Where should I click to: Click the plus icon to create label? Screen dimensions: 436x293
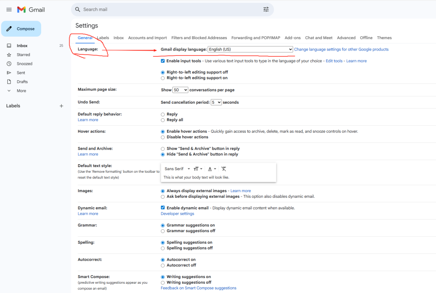click(x=61, y=106)
